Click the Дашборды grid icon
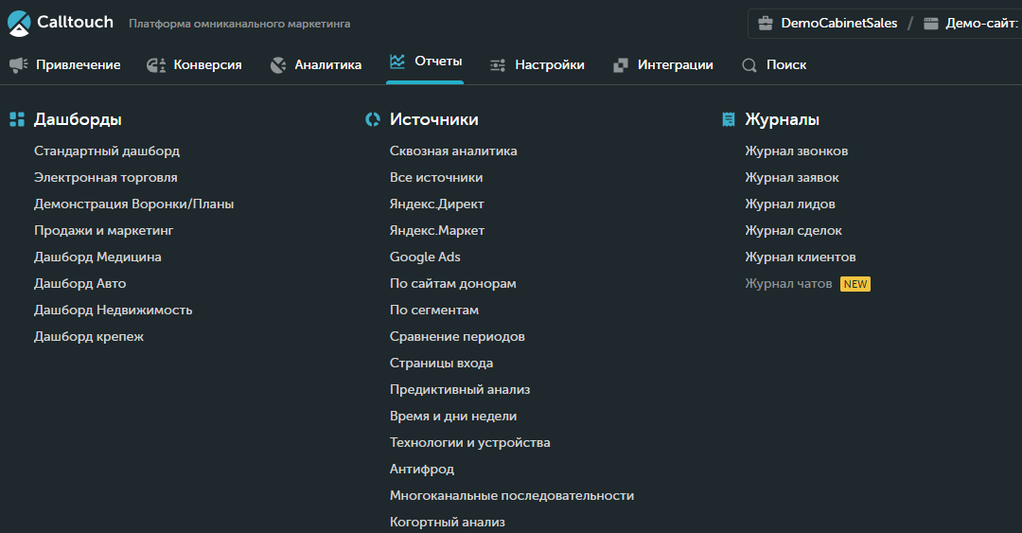The height and width of the screenshot is (533, 1022). tap(17, 119)
